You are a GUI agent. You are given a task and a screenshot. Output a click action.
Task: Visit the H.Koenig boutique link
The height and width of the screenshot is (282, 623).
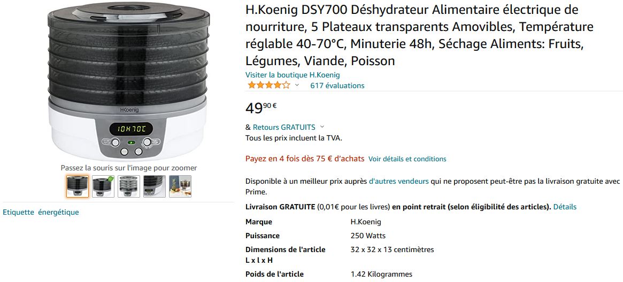pyautogui.click(x=293, y=75)
